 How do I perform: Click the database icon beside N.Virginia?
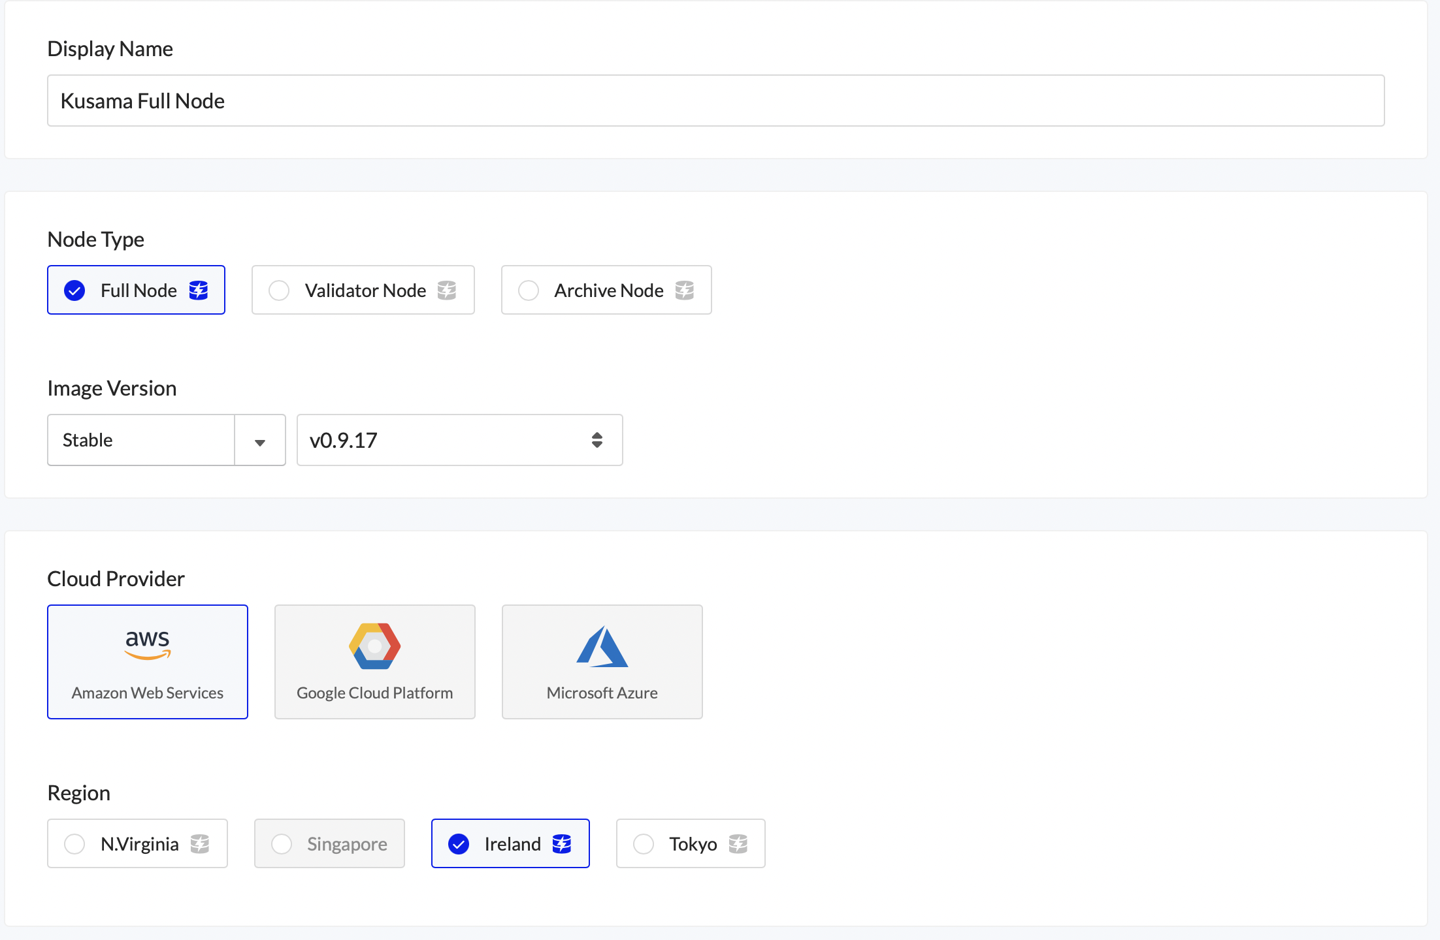(200, 844)
